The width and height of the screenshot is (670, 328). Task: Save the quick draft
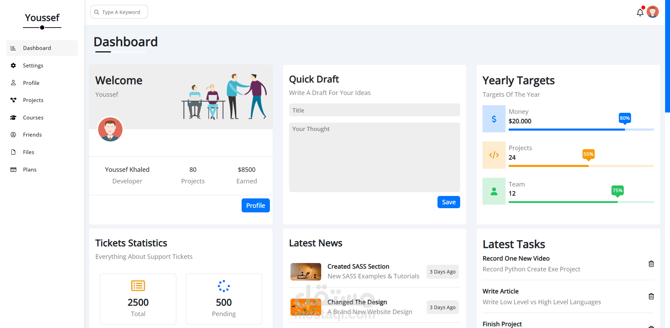[449, 202]
